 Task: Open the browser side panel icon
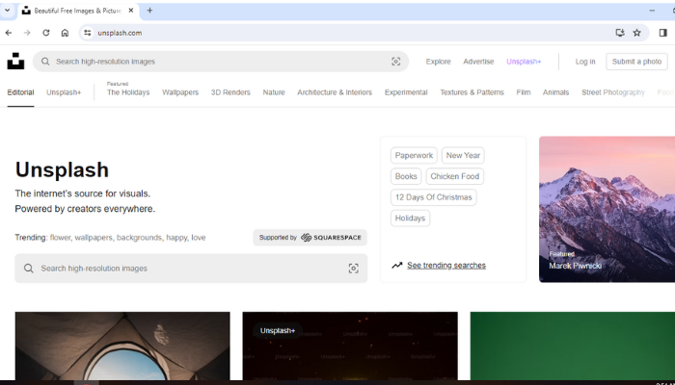(x=663, y=33)
